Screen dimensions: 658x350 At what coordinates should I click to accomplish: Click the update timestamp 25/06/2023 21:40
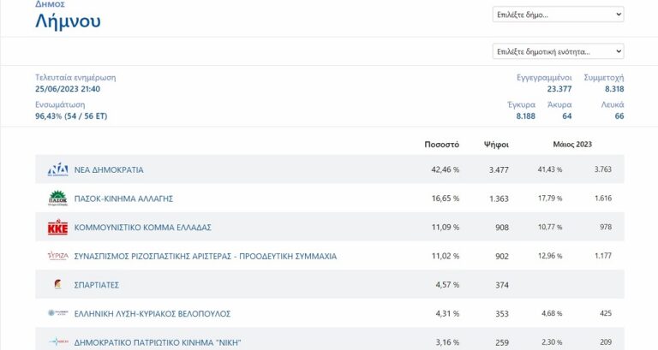click(x=68, y=89)
